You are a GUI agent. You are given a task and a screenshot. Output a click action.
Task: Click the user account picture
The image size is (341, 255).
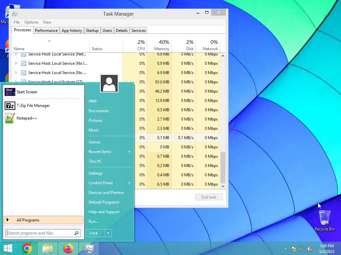click(x=109, y=83)
